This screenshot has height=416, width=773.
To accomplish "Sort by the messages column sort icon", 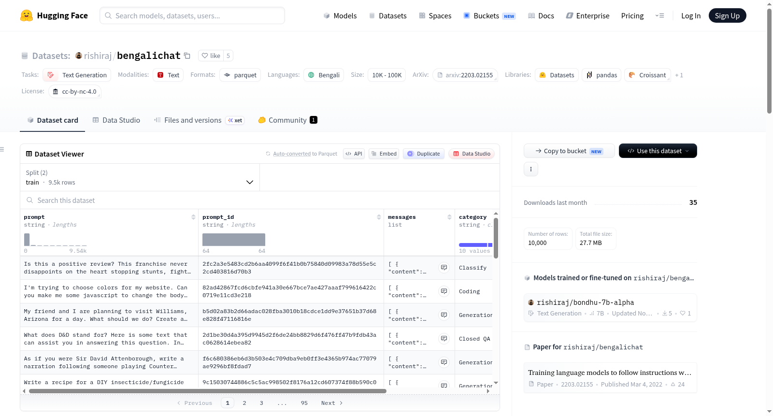I will [x=449, y=217].
